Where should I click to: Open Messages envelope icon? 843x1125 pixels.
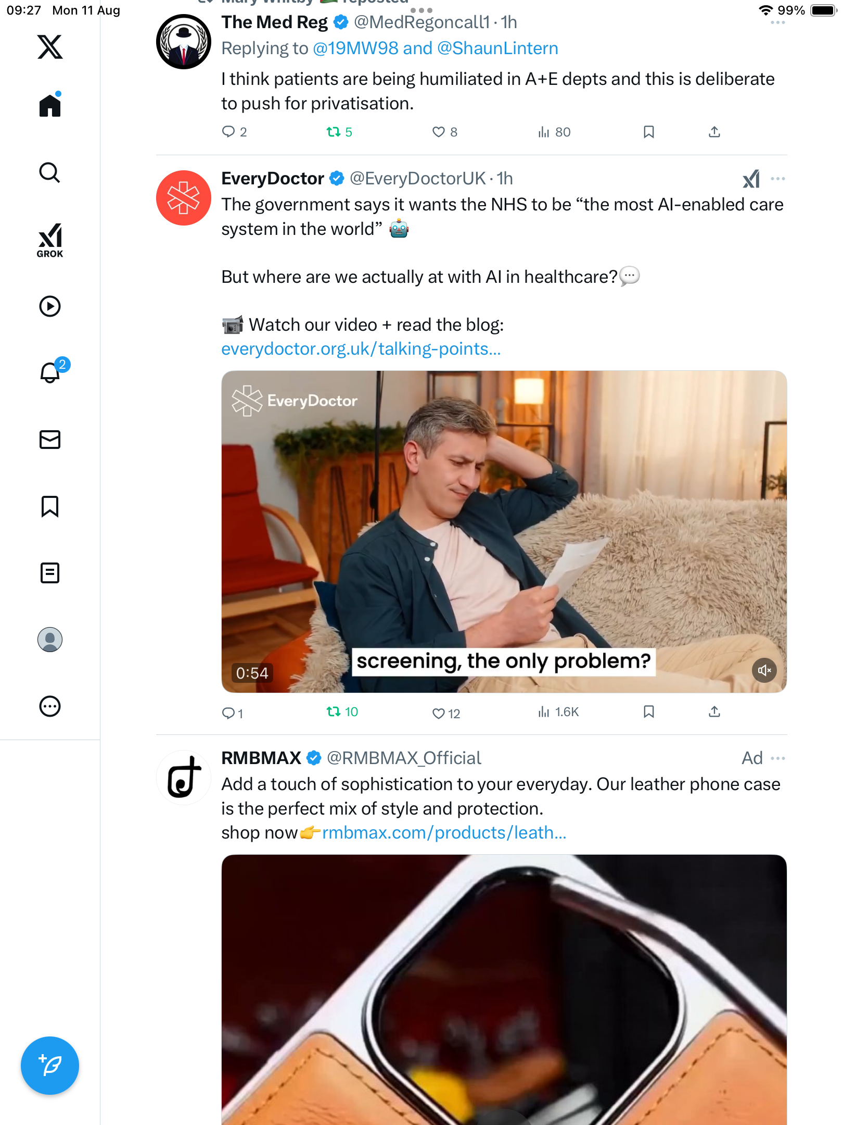point(50,440)
